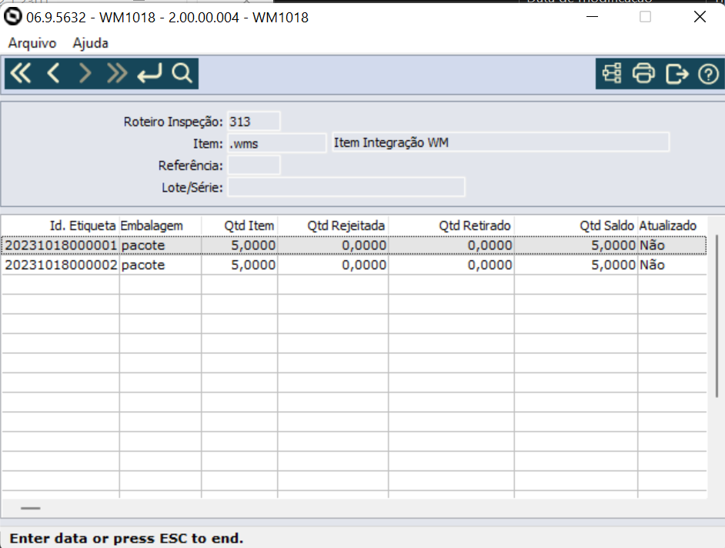Print using the printer icon
The width and height of the screenshot is (725, 548).
coord(643,74)
